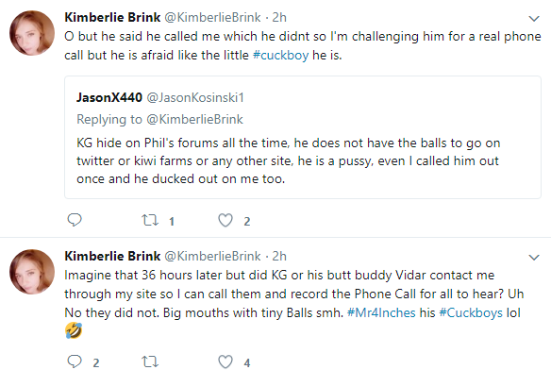Click the laughing emoji in second tweet
The image size is (551, 370).
click(x=74, y=330)
